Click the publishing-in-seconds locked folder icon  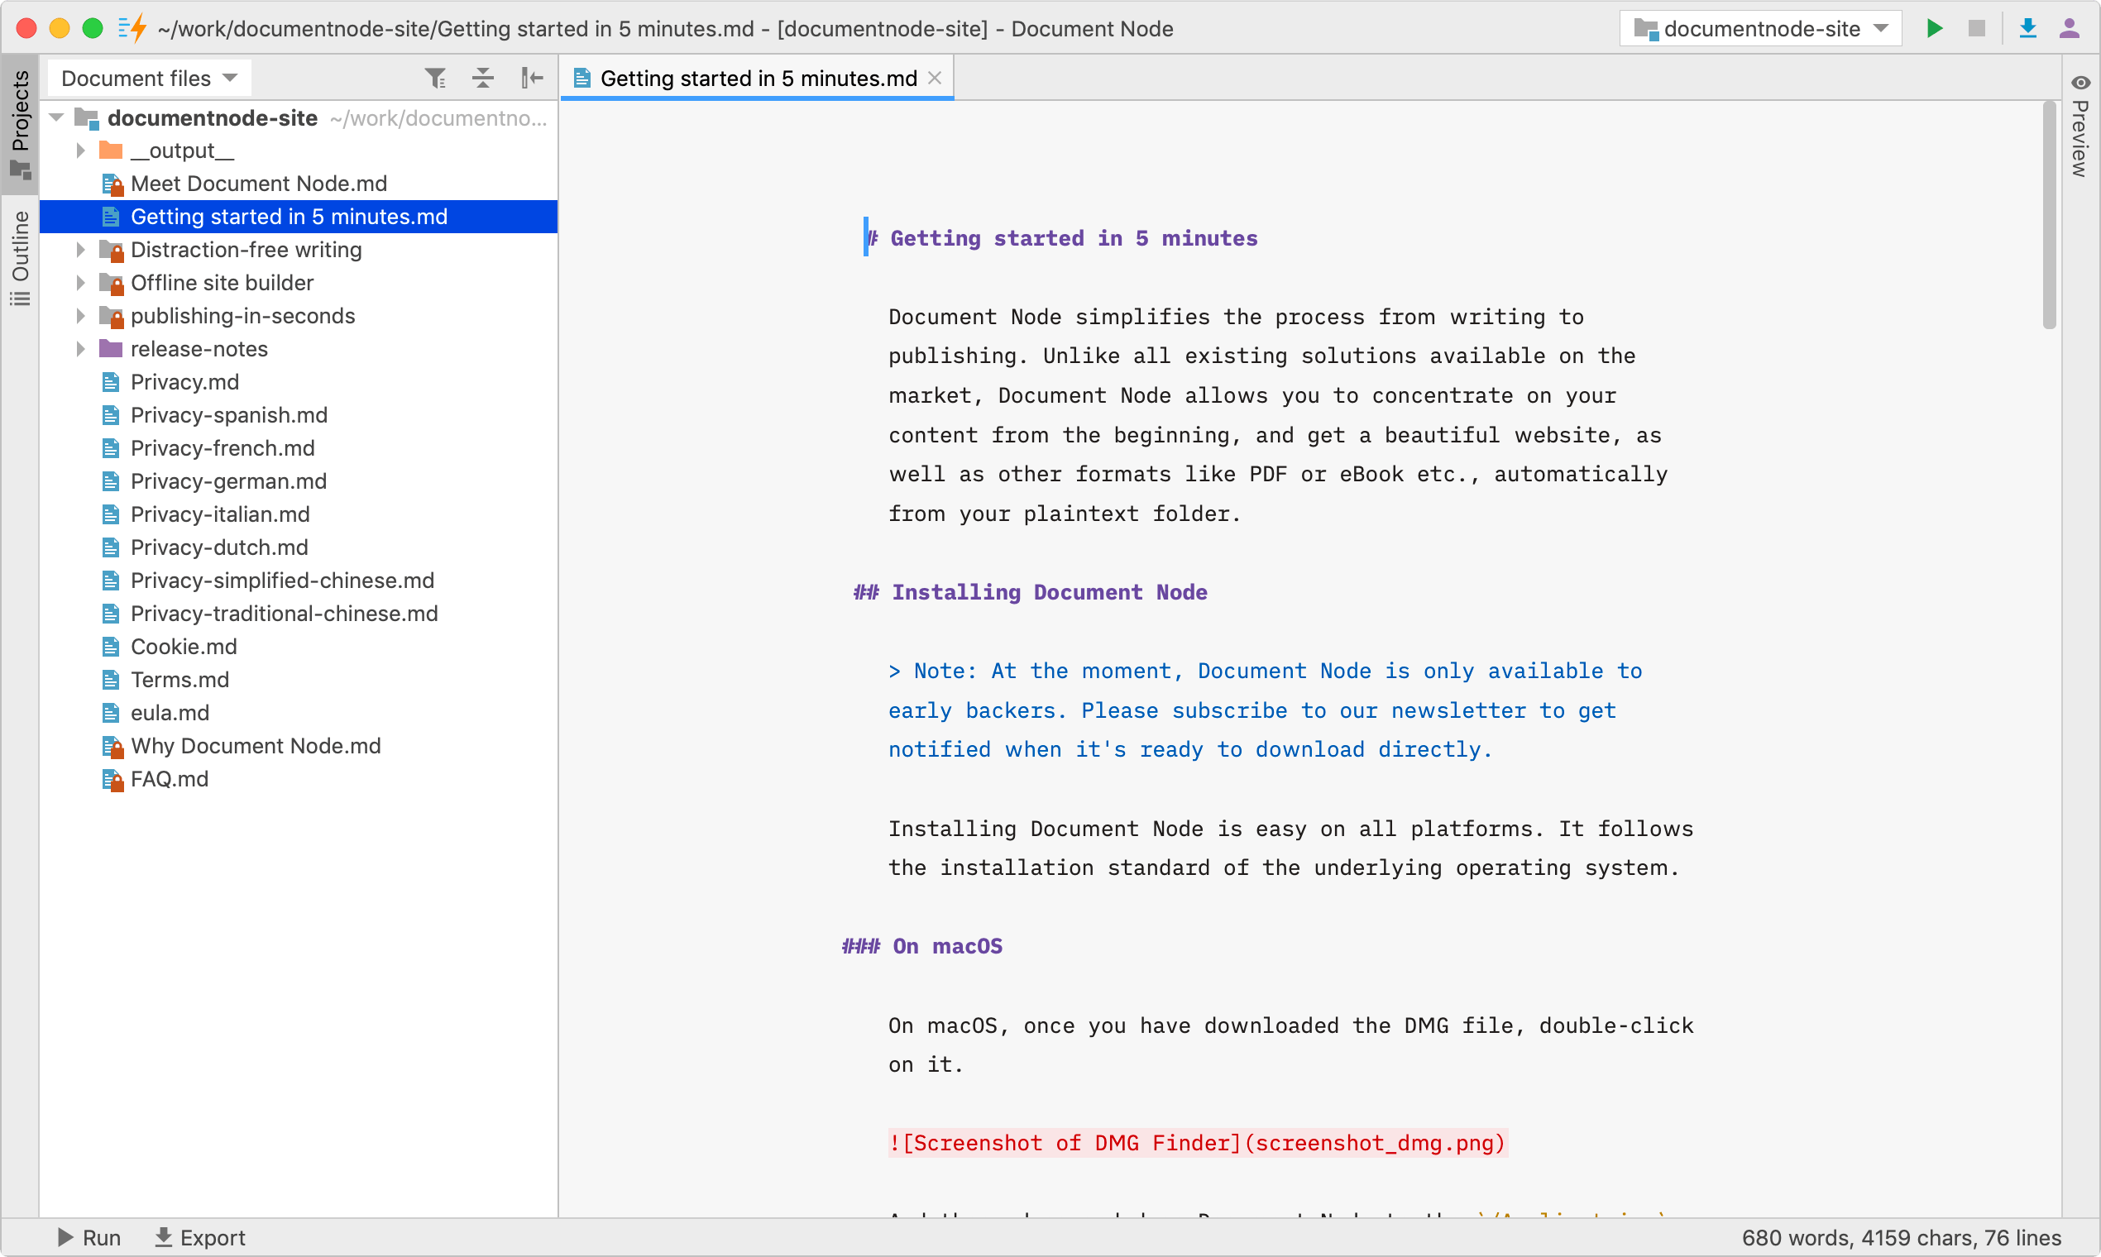coord(112,316)
